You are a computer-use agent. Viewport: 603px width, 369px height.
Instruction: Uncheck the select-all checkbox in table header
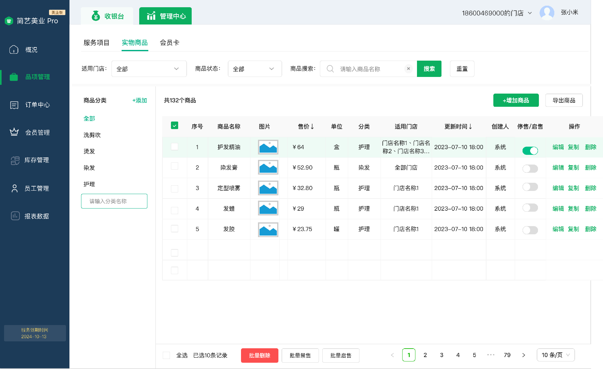[x=174, y=126]
